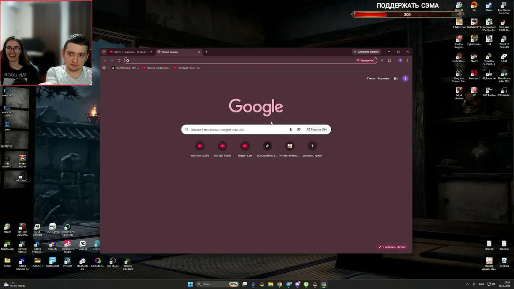Select the Cyberpunk desktop shortcut
514x289 pixels.
click(x=474, y=41)
